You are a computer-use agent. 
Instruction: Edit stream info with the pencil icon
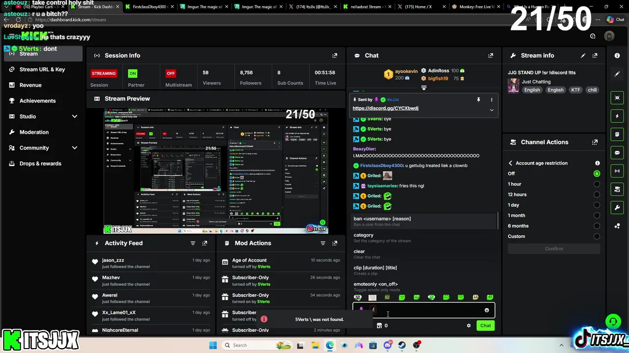tap(583, 55)
